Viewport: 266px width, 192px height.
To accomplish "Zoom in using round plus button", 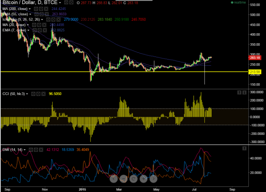I will click(x=144, y=179).
